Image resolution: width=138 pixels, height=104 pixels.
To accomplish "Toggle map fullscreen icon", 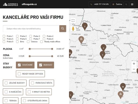I will pyautogui.click(x=73, y=21).
